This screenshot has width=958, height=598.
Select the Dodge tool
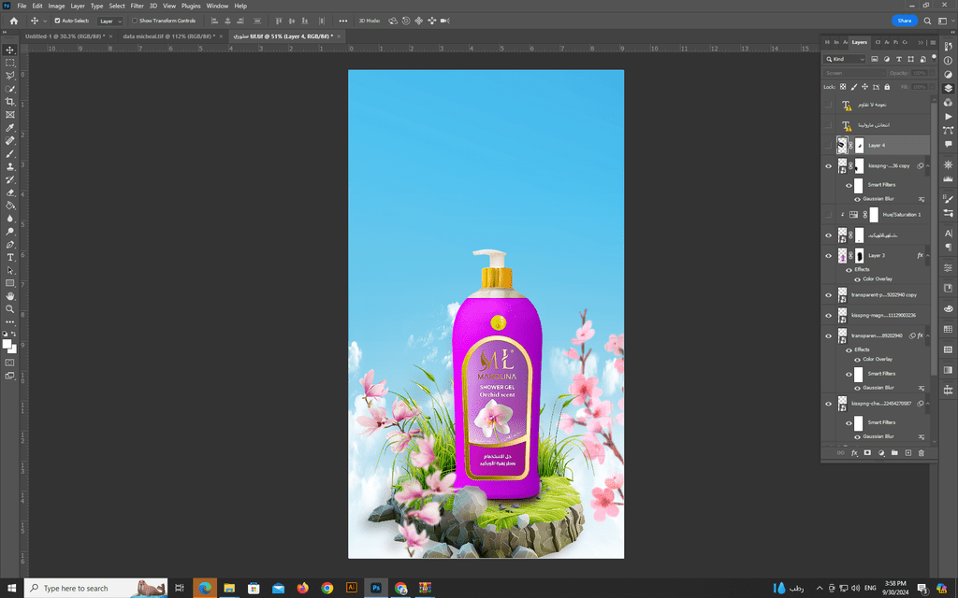[x=9, y=232]
